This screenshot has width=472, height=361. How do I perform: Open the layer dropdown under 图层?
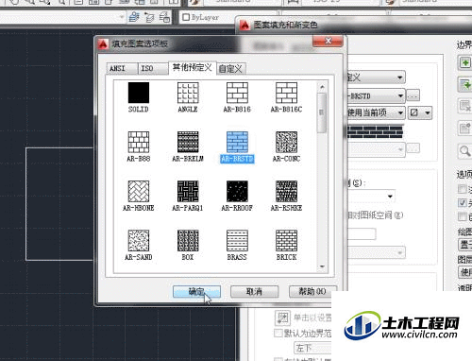coord(465,272)
